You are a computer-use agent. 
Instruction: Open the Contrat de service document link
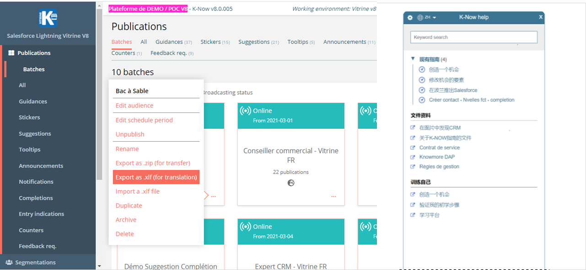tap(441, 147)
